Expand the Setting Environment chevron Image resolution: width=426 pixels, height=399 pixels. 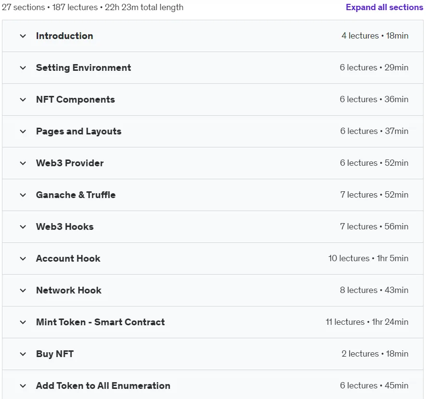[x=23, y=67]
